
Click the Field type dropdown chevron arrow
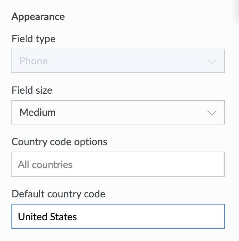(212, 61)
